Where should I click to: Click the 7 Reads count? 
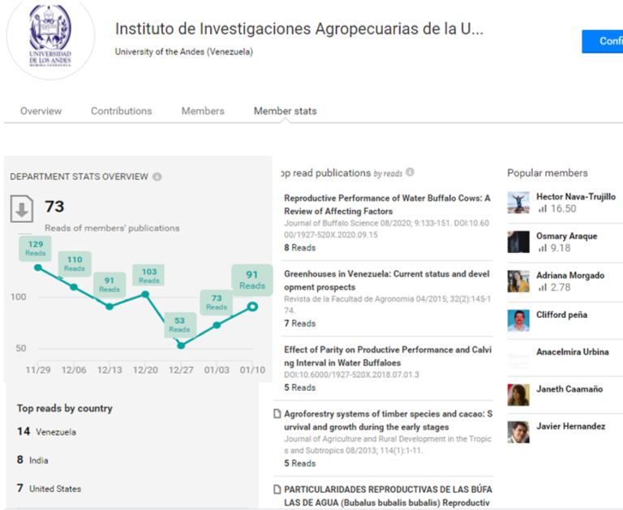click(299, 324)
